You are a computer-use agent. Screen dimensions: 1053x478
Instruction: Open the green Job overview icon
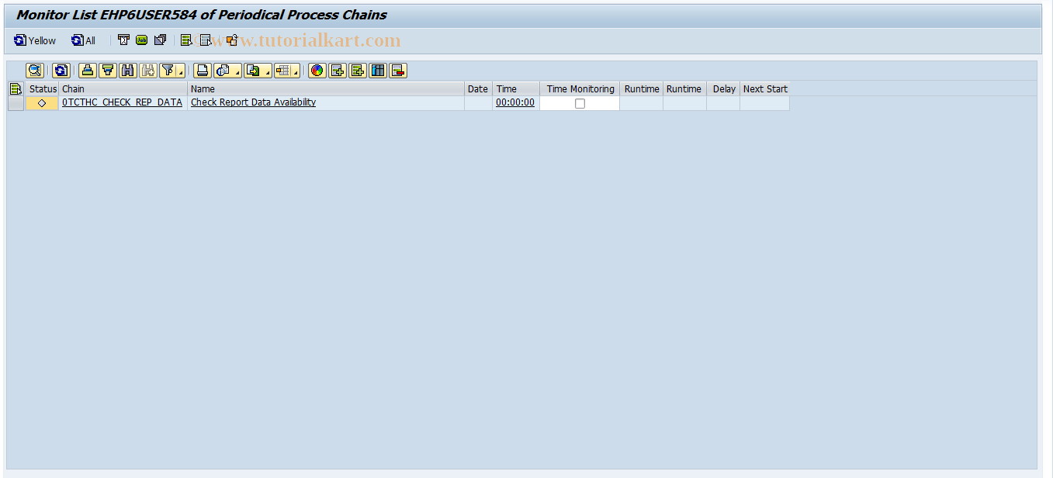140,40
